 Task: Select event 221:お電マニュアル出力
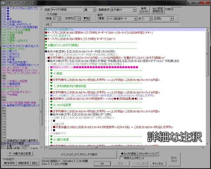coord(20,146)
